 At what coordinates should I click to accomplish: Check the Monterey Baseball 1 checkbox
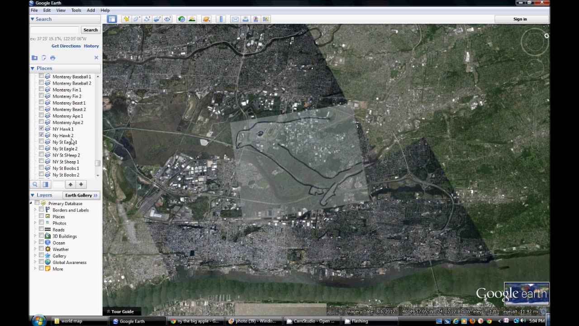point(42,76)
